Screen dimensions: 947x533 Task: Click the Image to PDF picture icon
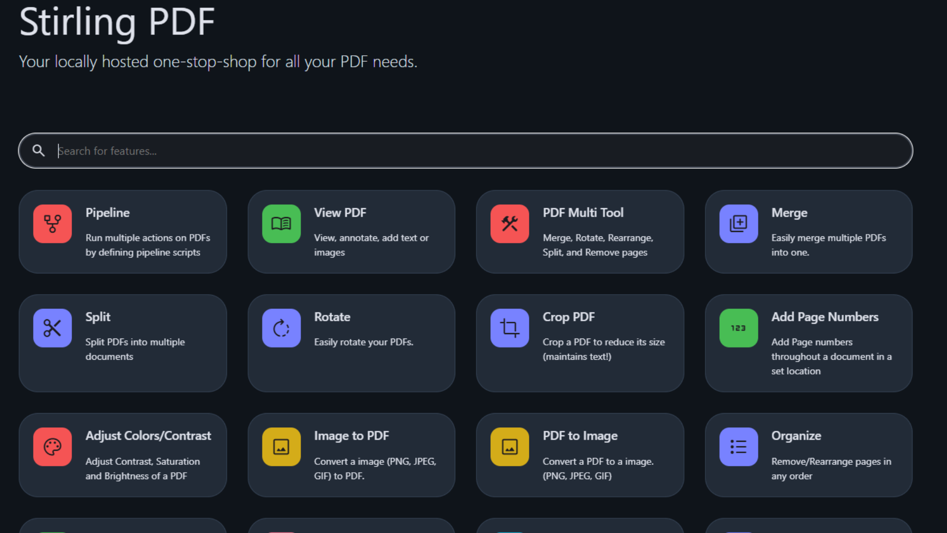tap(281, 447)
